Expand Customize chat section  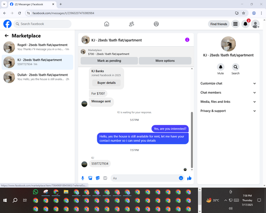(228, 84)
